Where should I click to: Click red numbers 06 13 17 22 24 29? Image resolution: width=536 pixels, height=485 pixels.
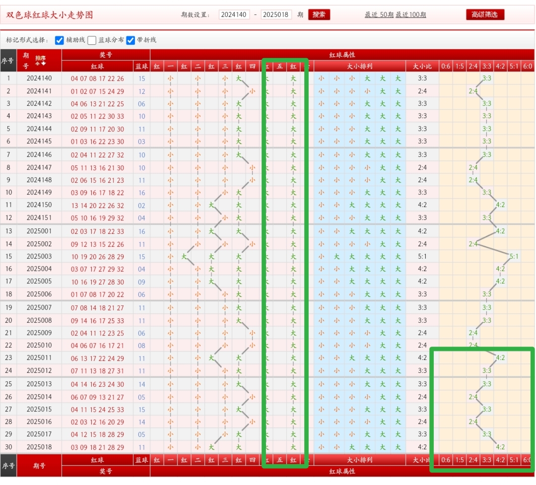point(97,358)
